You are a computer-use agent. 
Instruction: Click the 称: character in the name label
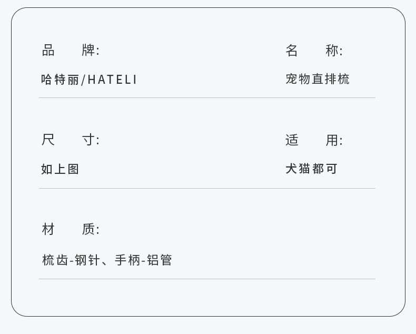(x=334, y=51)
